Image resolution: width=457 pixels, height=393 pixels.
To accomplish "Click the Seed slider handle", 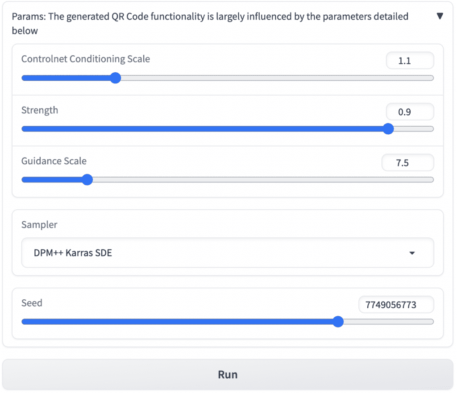I will coord(338,322).
